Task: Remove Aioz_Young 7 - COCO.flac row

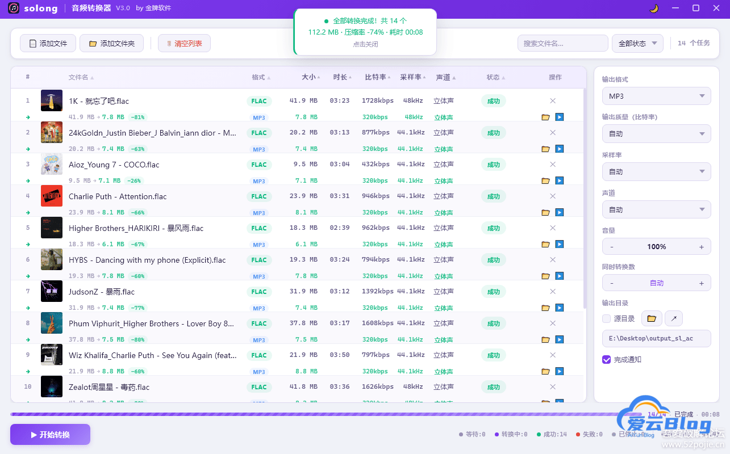Action: pyautogui.click(x=553, y=164)
